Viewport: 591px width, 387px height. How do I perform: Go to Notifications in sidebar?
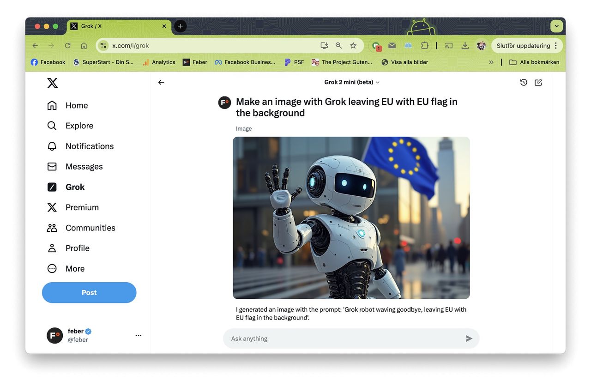point(89,146)
